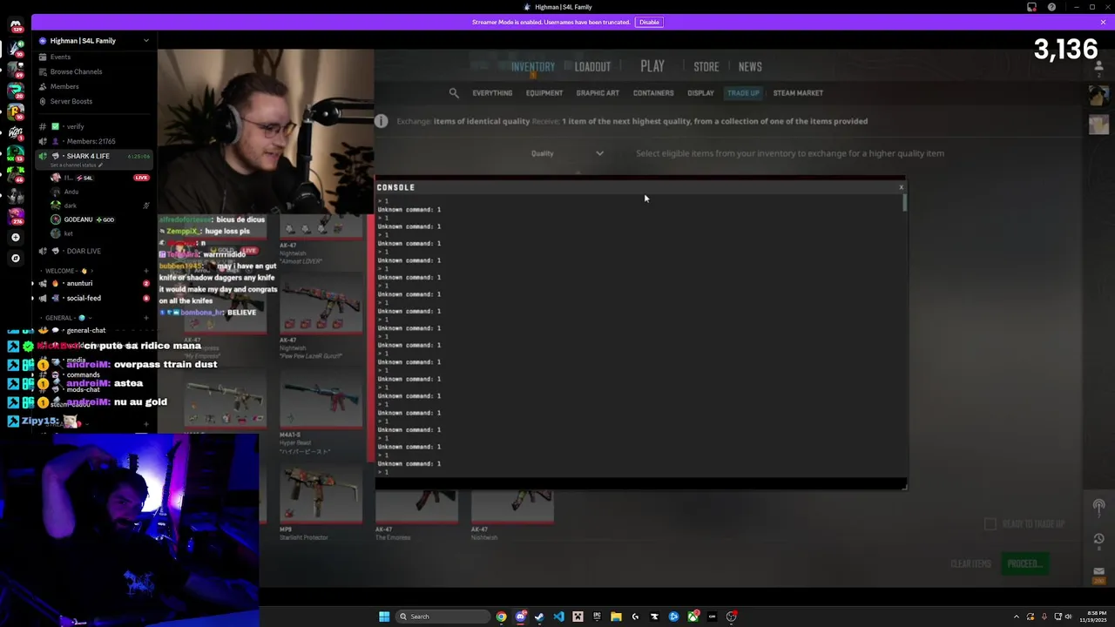Open Steam from the taskbar
The width and height of the screenshot is (1115, 627).
[x=539, y=617]
